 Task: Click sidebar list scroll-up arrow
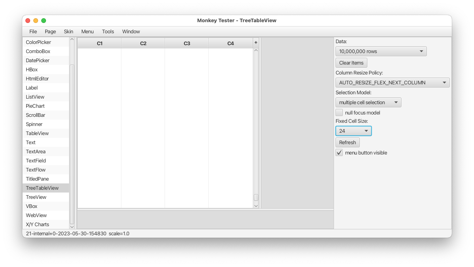[x=72, y=39]
